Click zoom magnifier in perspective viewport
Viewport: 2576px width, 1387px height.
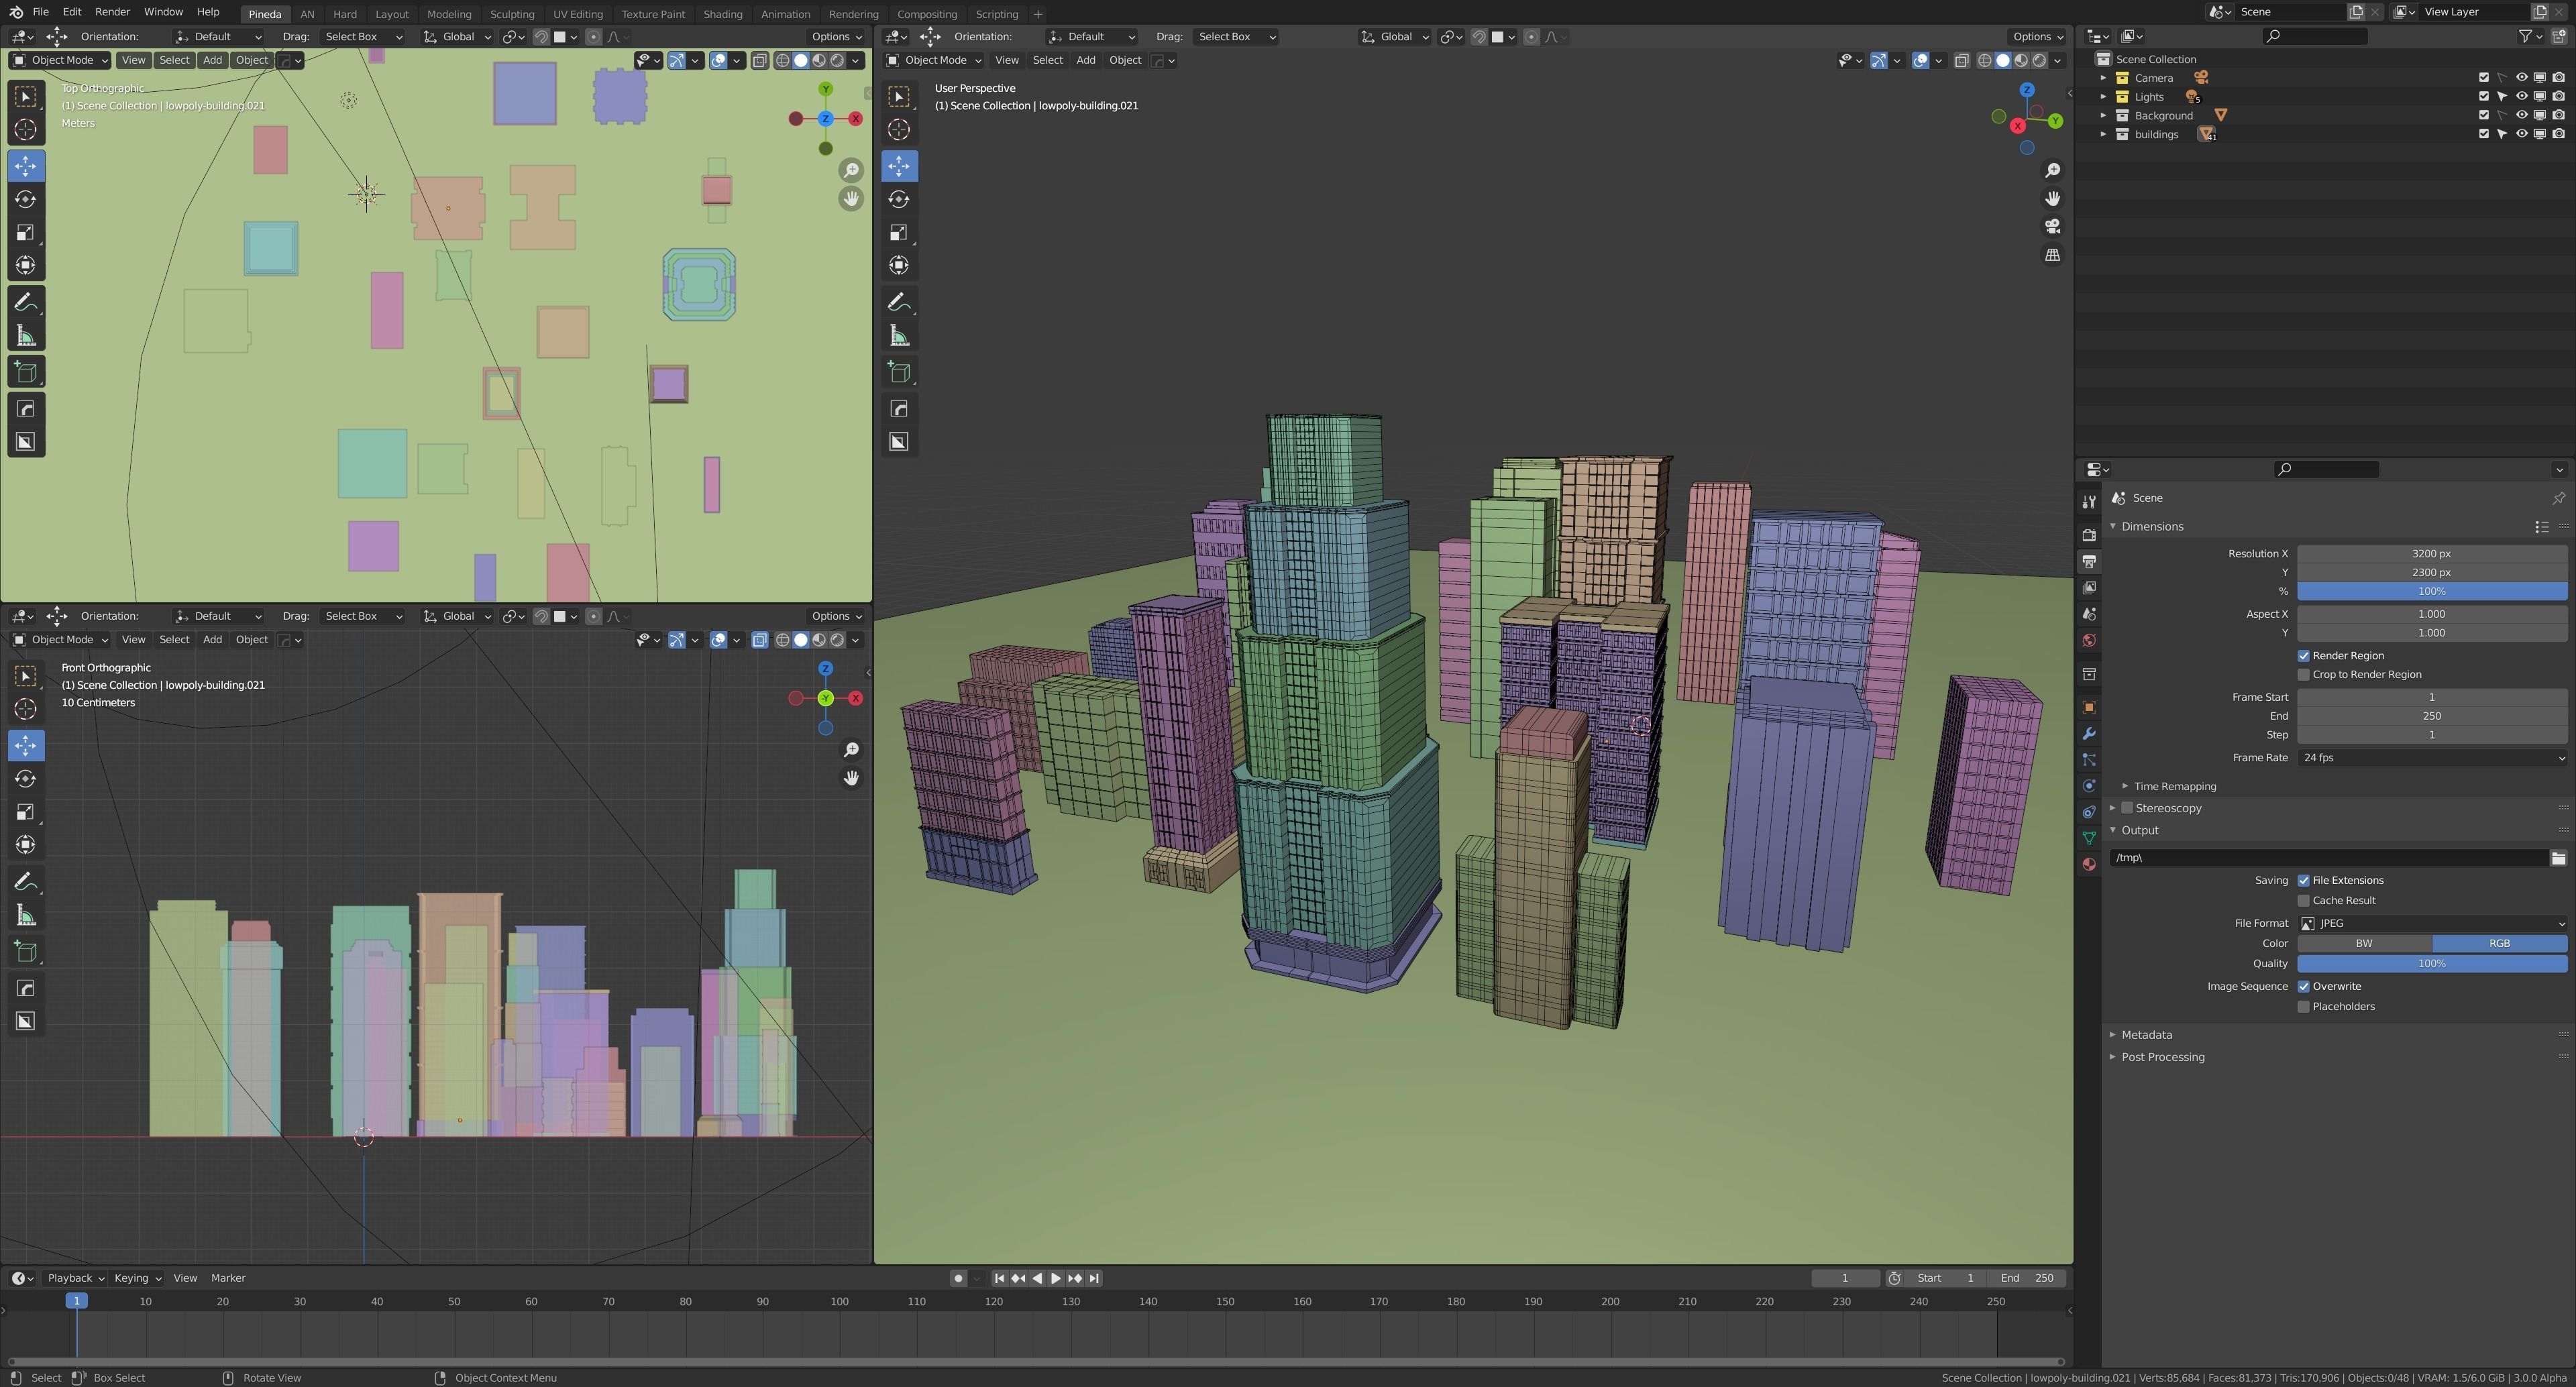click(x=2052, y=170)
